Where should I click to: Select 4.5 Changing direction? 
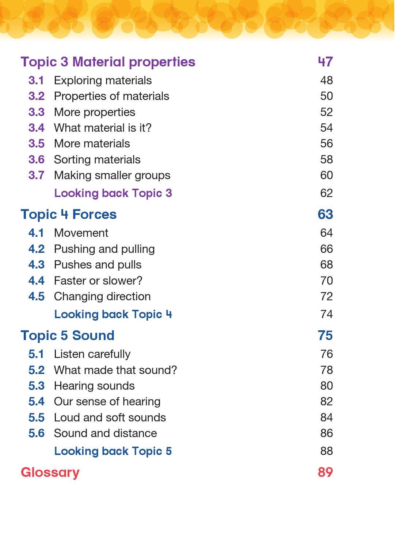[90, 296]
